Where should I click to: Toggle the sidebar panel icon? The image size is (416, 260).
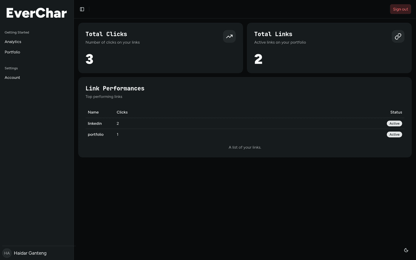(x=82, y=9)
